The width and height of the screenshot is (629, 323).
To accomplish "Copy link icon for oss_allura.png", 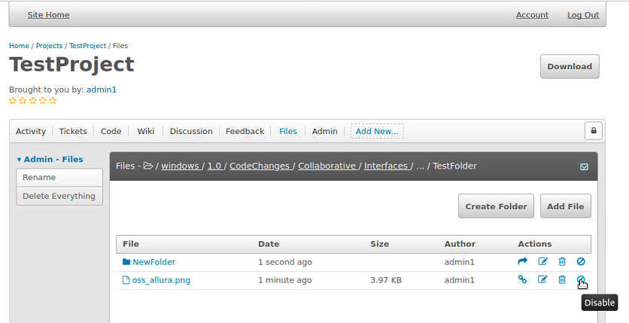I will (523, 280).
